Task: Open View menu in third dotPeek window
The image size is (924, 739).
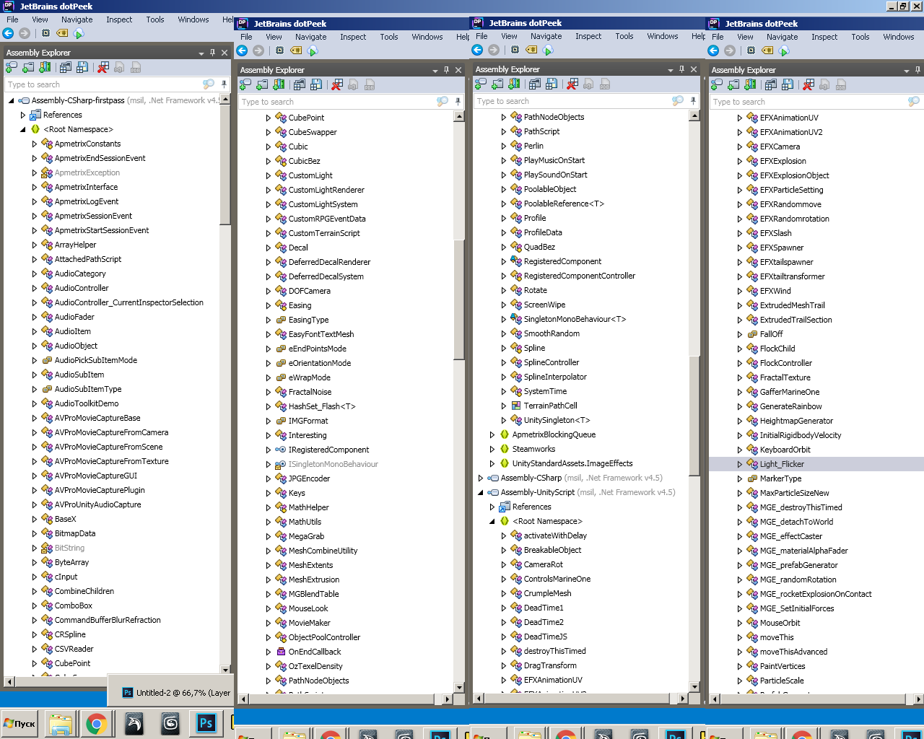Action: tap(509, 36)
